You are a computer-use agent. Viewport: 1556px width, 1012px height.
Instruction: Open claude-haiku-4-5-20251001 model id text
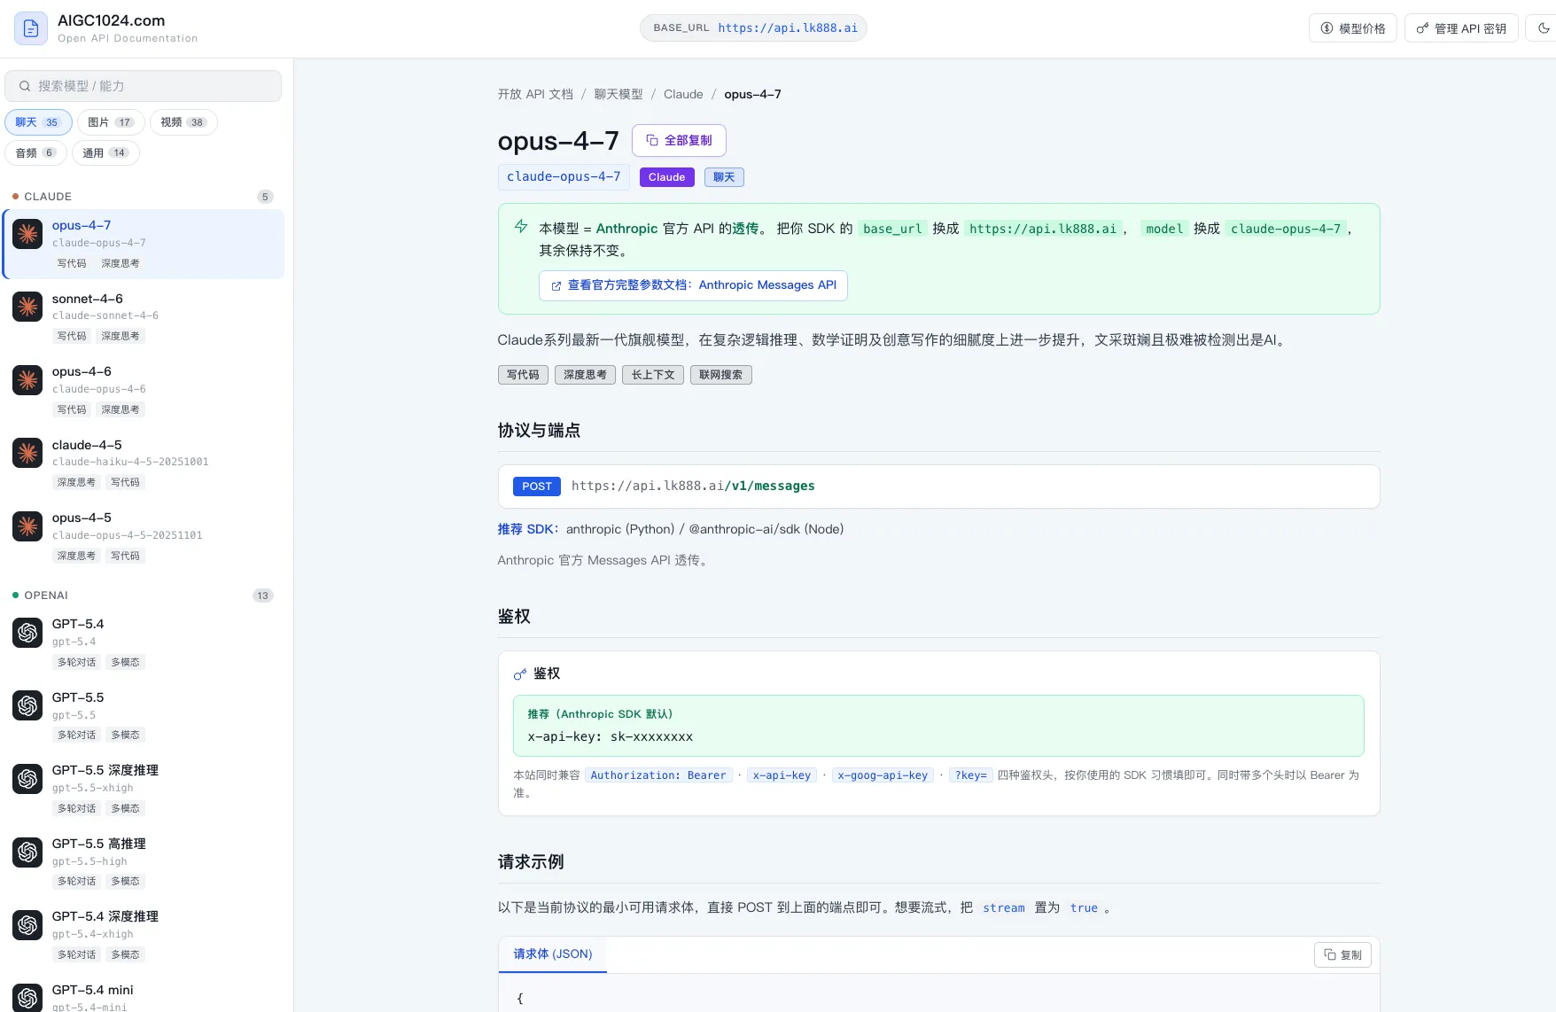(130, 462)
